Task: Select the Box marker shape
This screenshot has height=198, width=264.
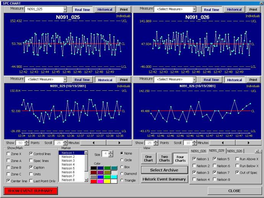Action: [122, 167]
